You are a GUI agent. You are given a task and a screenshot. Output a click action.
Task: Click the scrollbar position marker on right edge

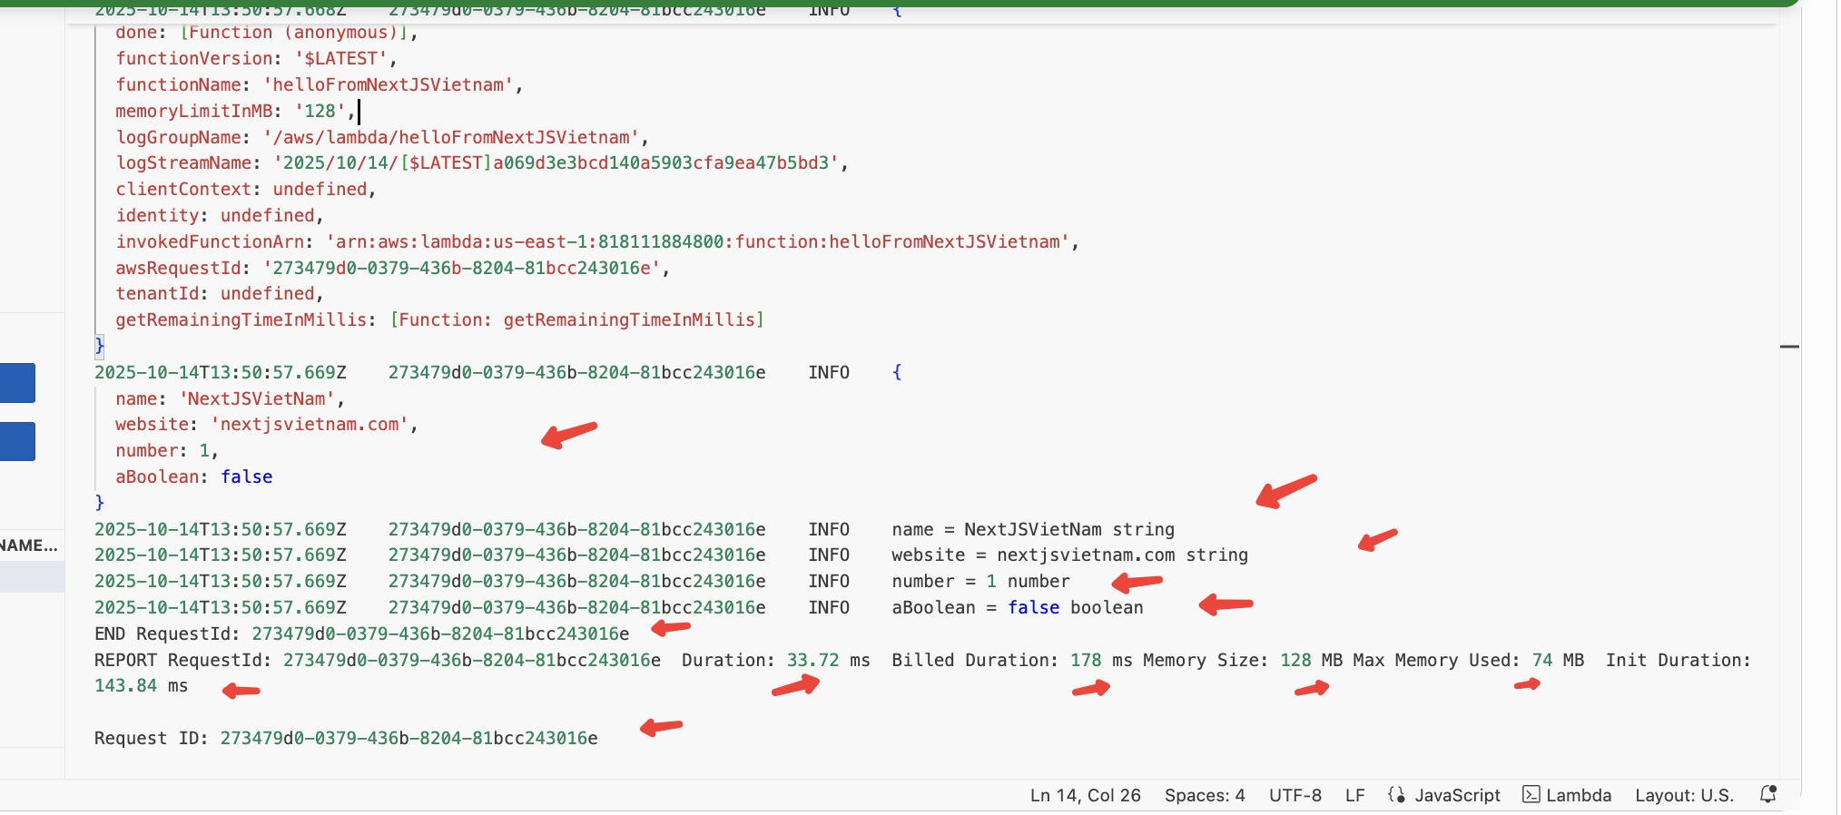(x=1788, y=347)
